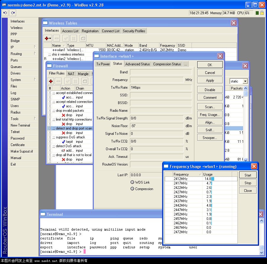The image size is (267, 264).
Task: Click the tarpit rule's blue checkmark icon
Action: [63, 142]
